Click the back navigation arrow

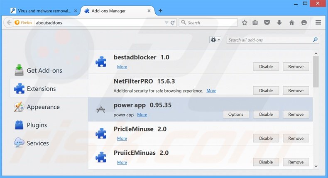coord(9,22)
